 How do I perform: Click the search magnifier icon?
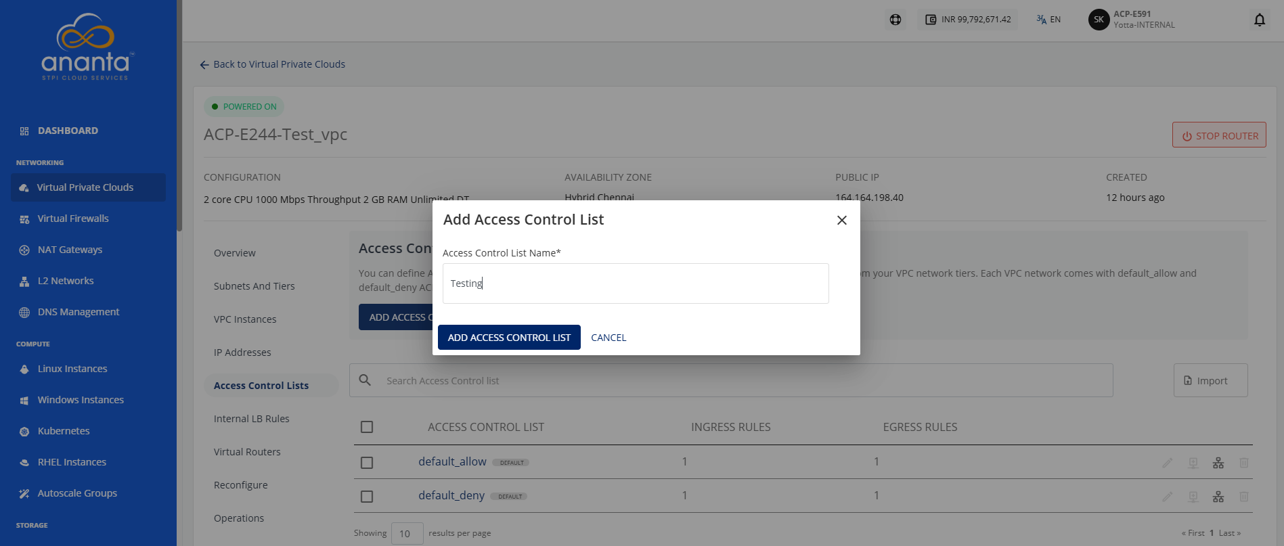coord(365,380)
